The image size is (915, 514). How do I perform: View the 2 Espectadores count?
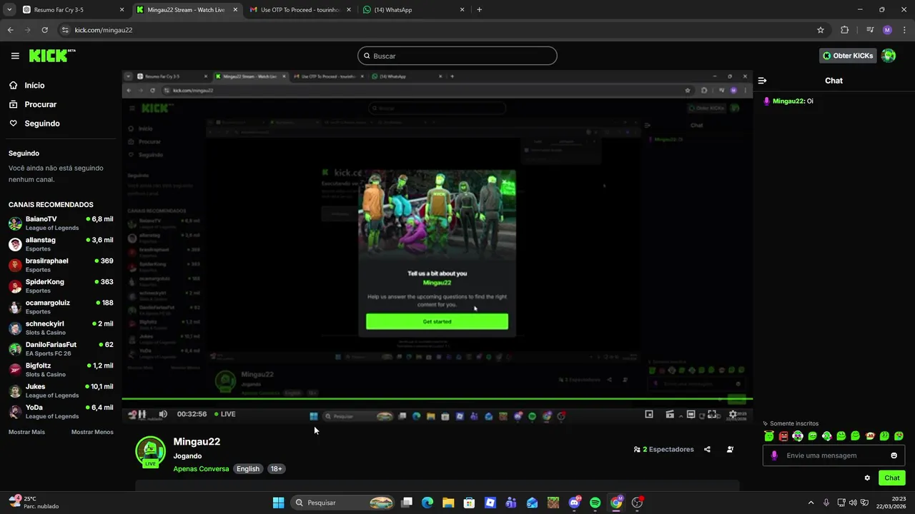click(664, 449)
